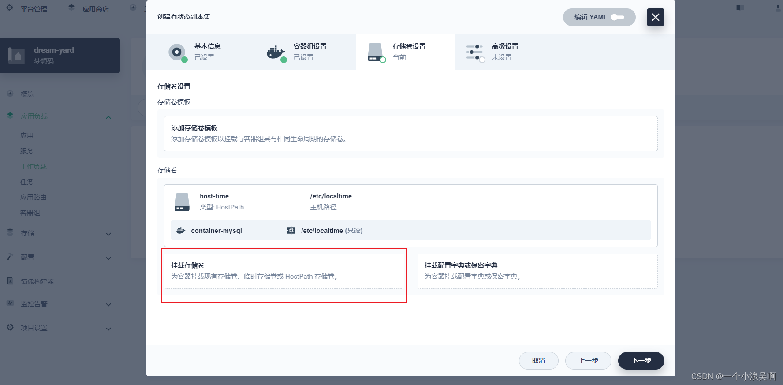Open 概览 in sidebar
This screenshot has width=783, height=385.
coord(27,94)
